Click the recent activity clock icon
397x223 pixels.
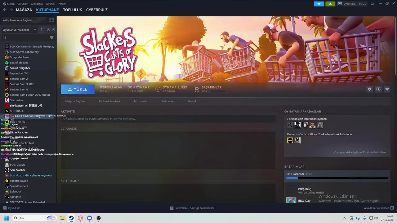click(48, 30)
